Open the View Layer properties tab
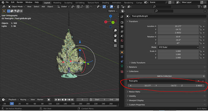Viewport: 208px width, 111px height. pos(122,32)
